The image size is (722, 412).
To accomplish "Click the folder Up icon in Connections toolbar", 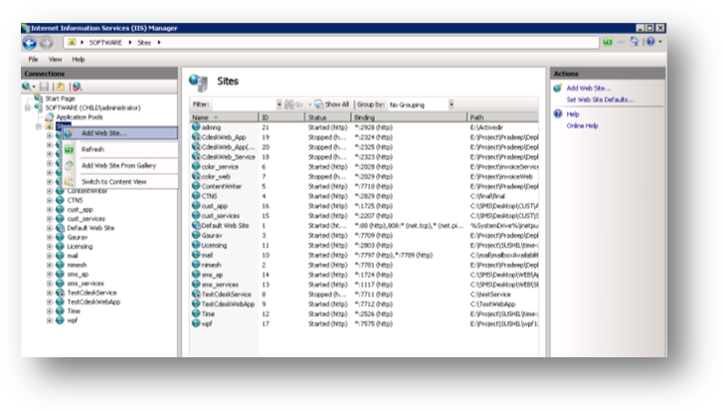I will pos(61,87).
